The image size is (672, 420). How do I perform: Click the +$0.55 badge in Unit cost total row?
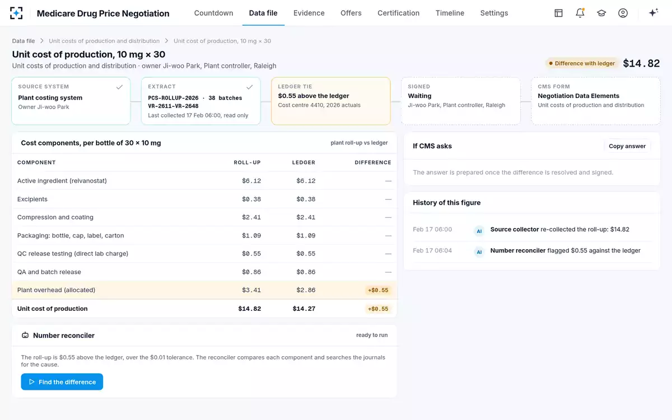tap(378, 309)
